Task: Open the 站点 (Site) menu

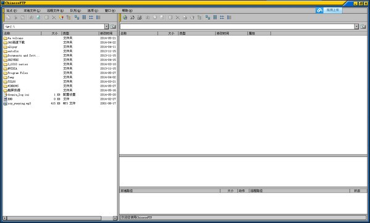Action: (12, 10)
